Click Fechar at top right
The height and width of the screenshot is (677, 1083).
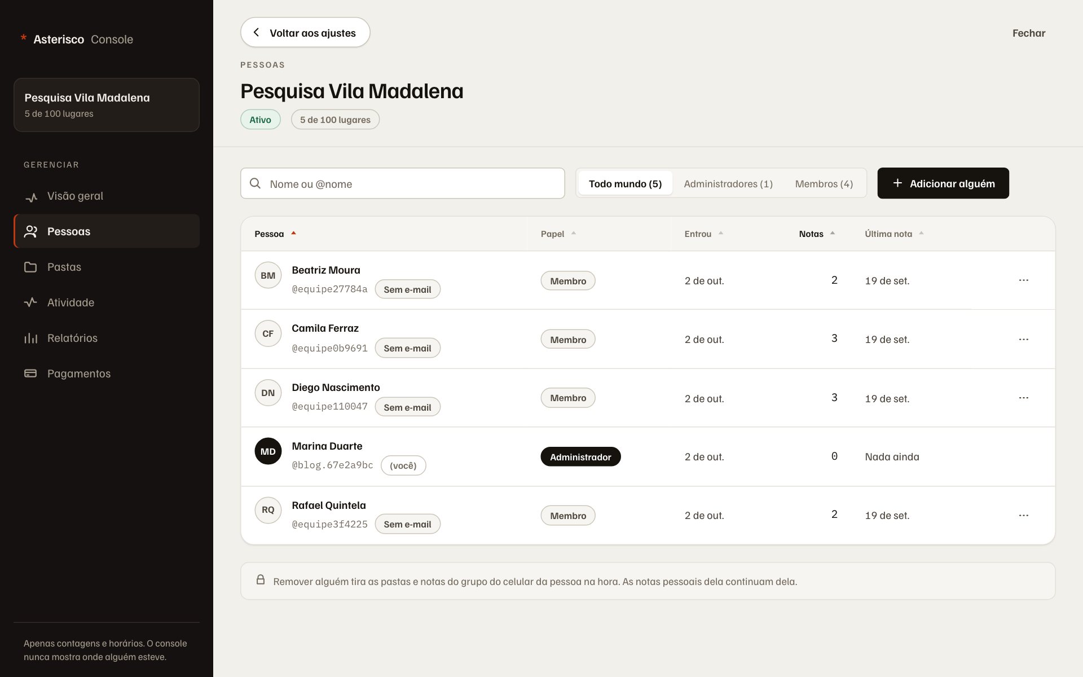point(1028,33)
